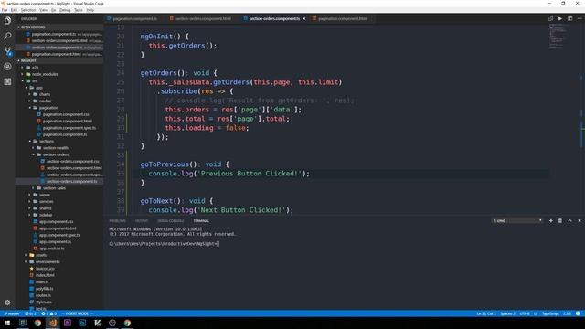This screenshot has height=329, width=585.
Task: Open the Debug menu
Action: 65,10
